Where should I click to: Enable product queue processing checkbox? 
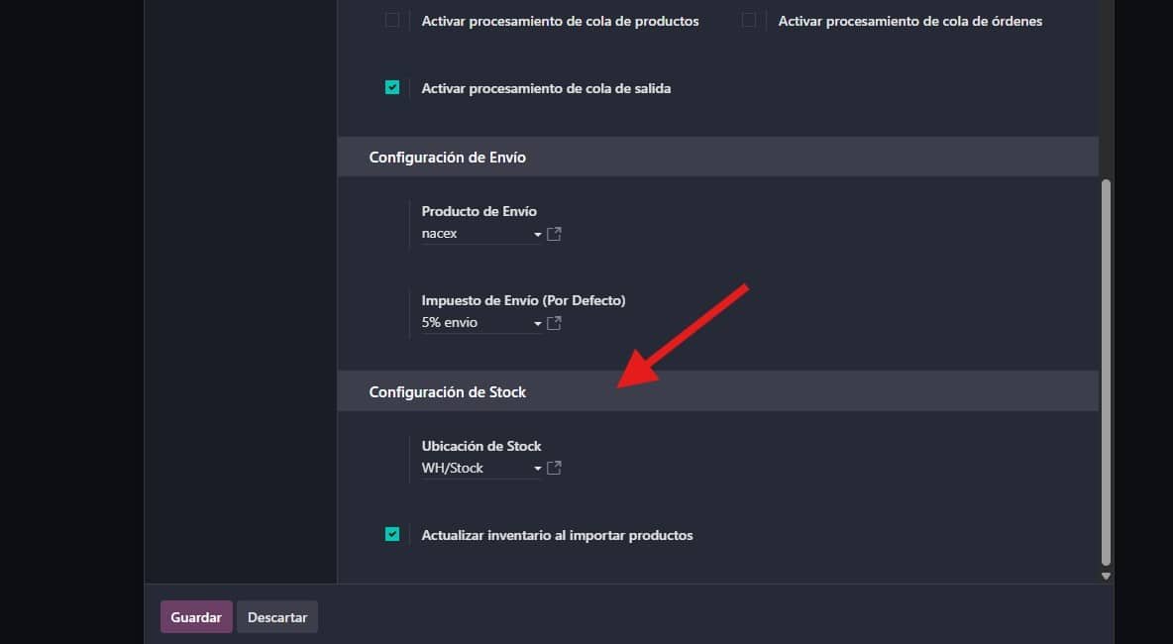pos(392,21)
